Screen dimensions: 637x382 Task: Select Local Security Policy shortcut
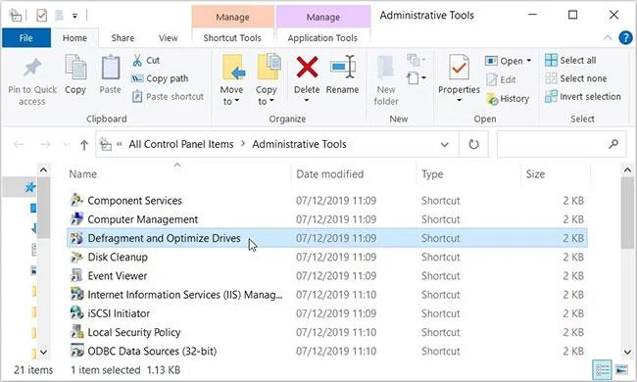pyautogui.click(x=327, y=332)
